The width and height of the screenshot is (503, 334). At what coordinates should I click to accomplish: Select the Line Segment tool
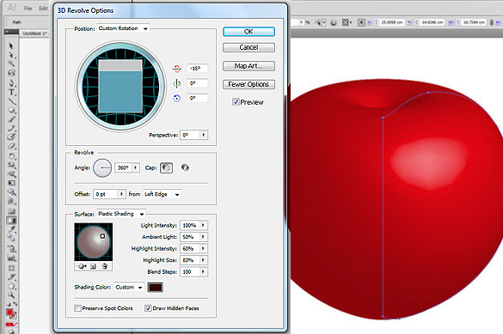11,101
